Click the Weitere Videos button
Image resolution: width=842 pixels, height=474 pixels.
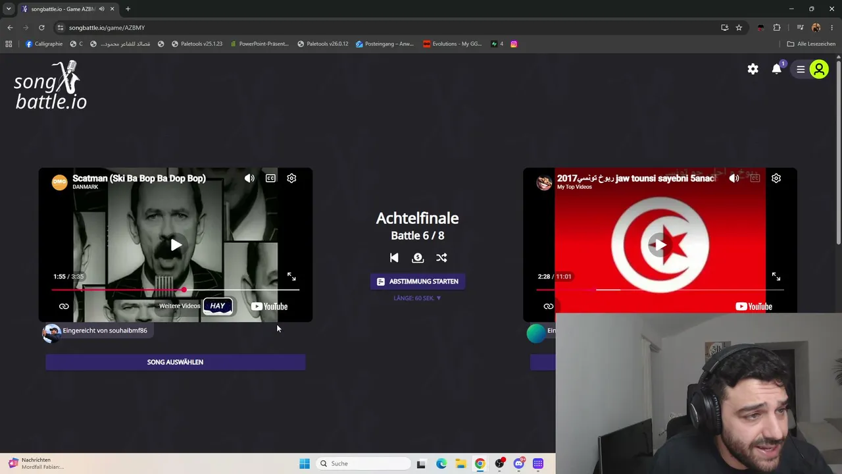coord(180,306)
